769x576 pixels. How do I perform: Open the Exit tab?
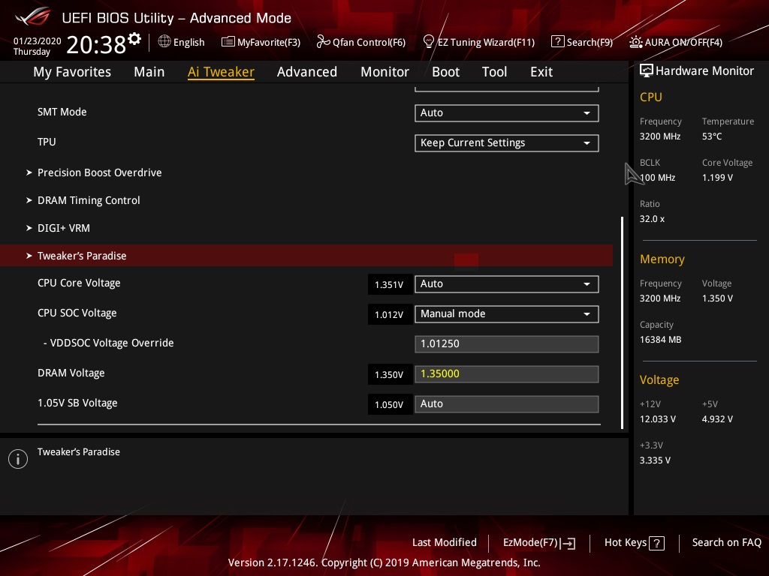point(541,72)
